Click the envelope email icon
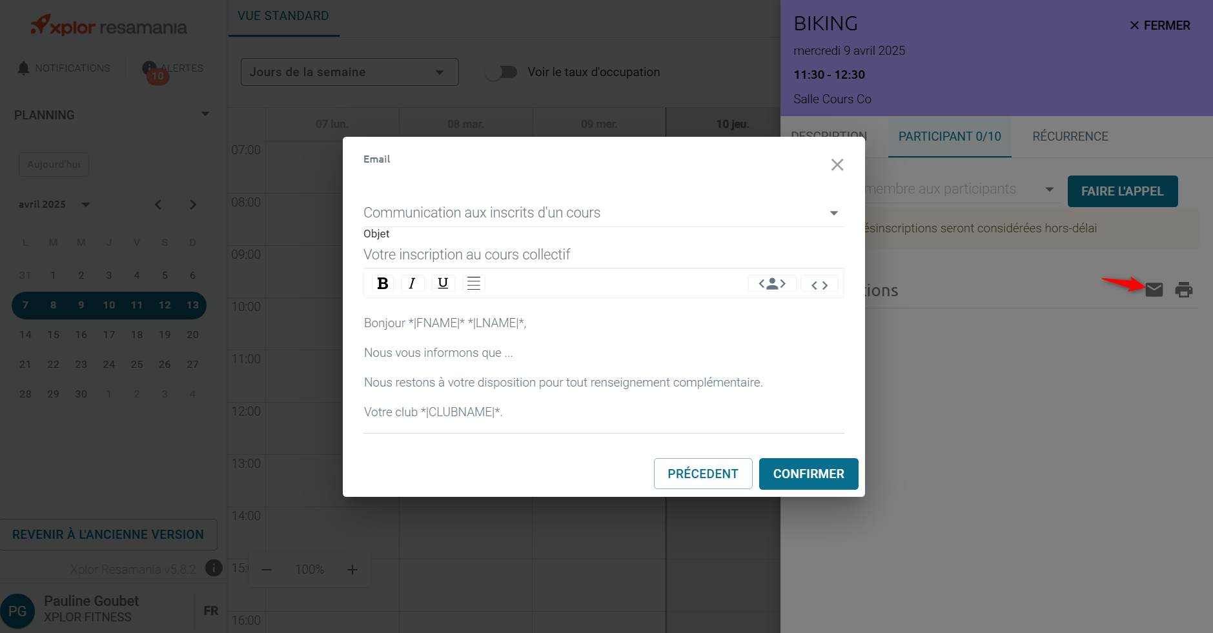The height and width of the screenshot is (633, 1213). 1154,290
